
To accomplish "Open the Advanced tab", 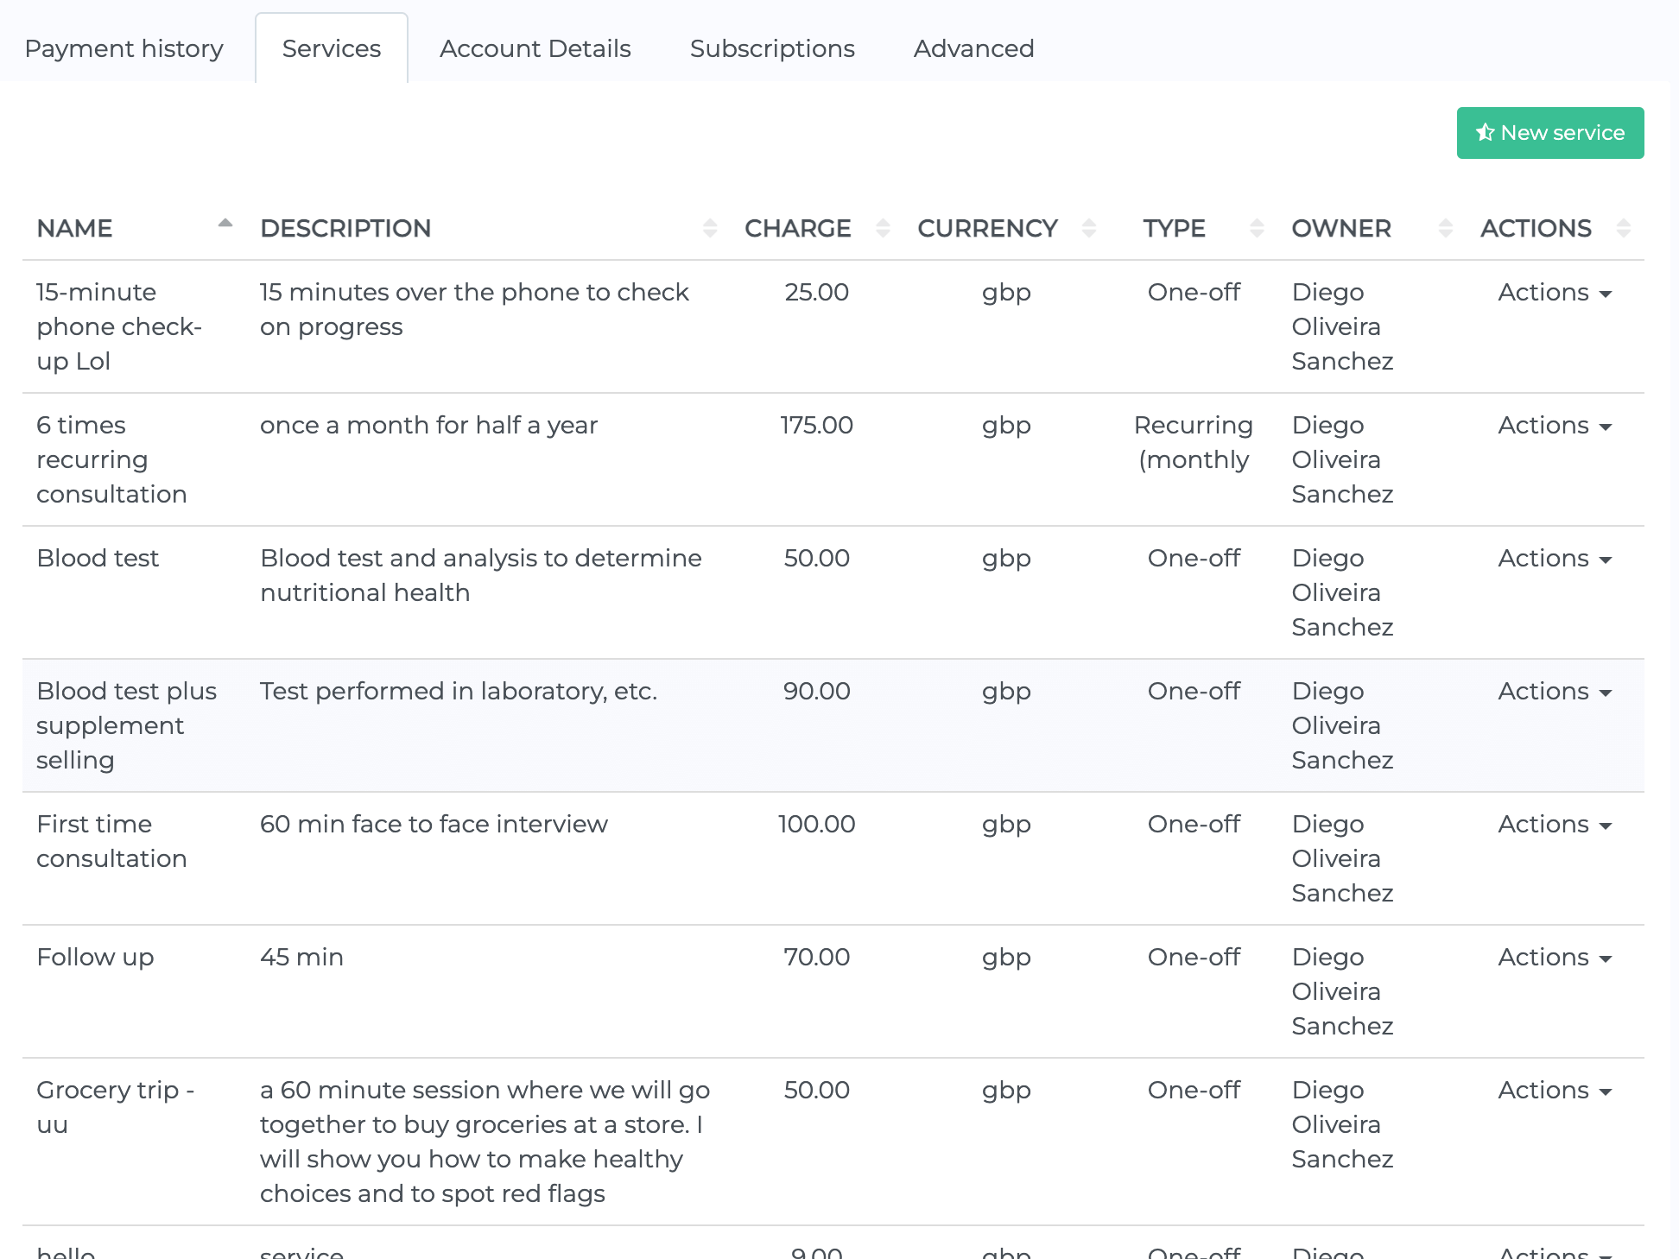I will click(x=973, y=48).
